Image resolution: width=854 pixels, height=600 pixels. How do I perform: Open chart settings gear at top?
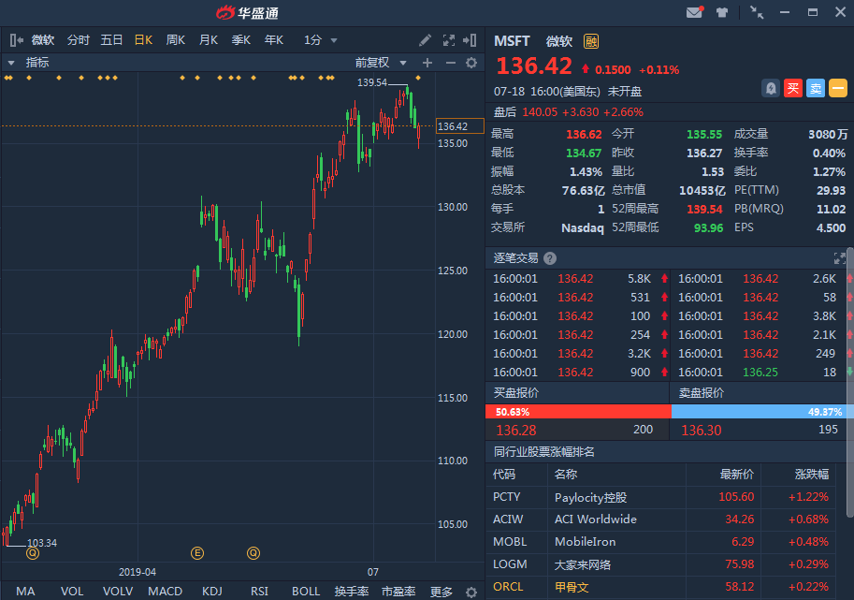pos(471,63)
